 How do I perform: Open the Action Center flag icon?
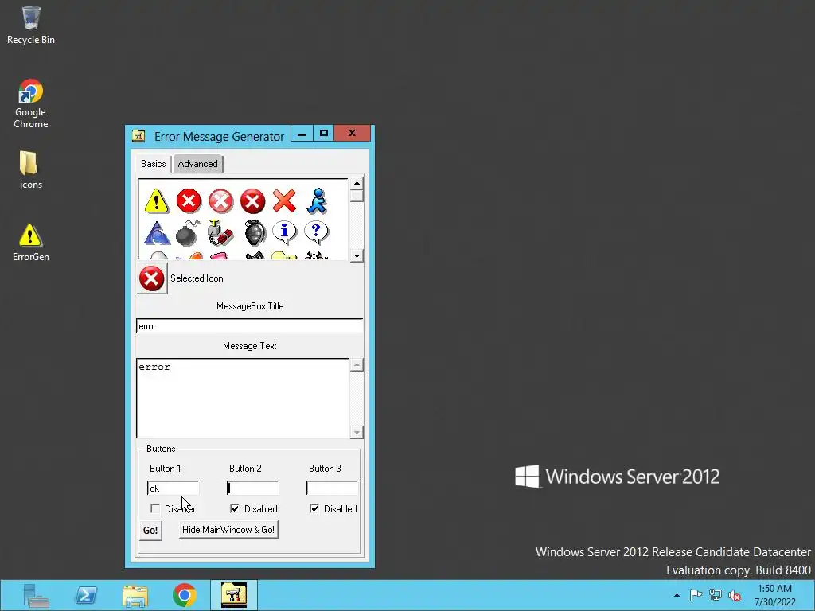[696, 595]
